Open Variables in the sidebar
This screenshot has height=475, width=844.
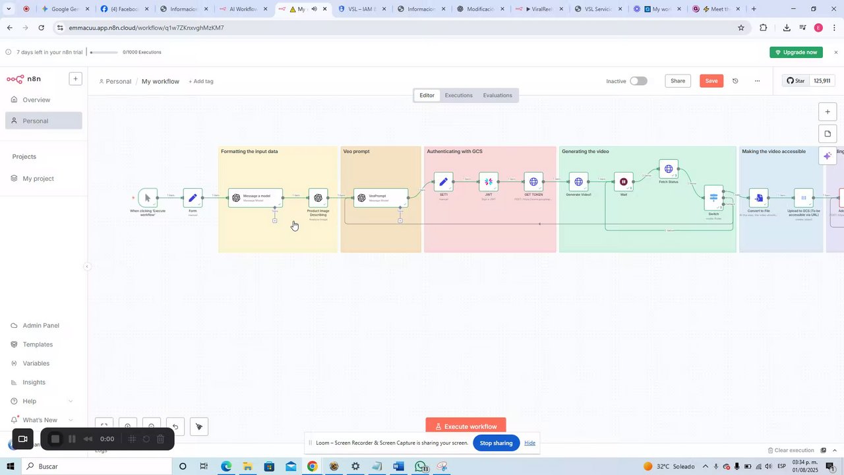pos(44,364)
